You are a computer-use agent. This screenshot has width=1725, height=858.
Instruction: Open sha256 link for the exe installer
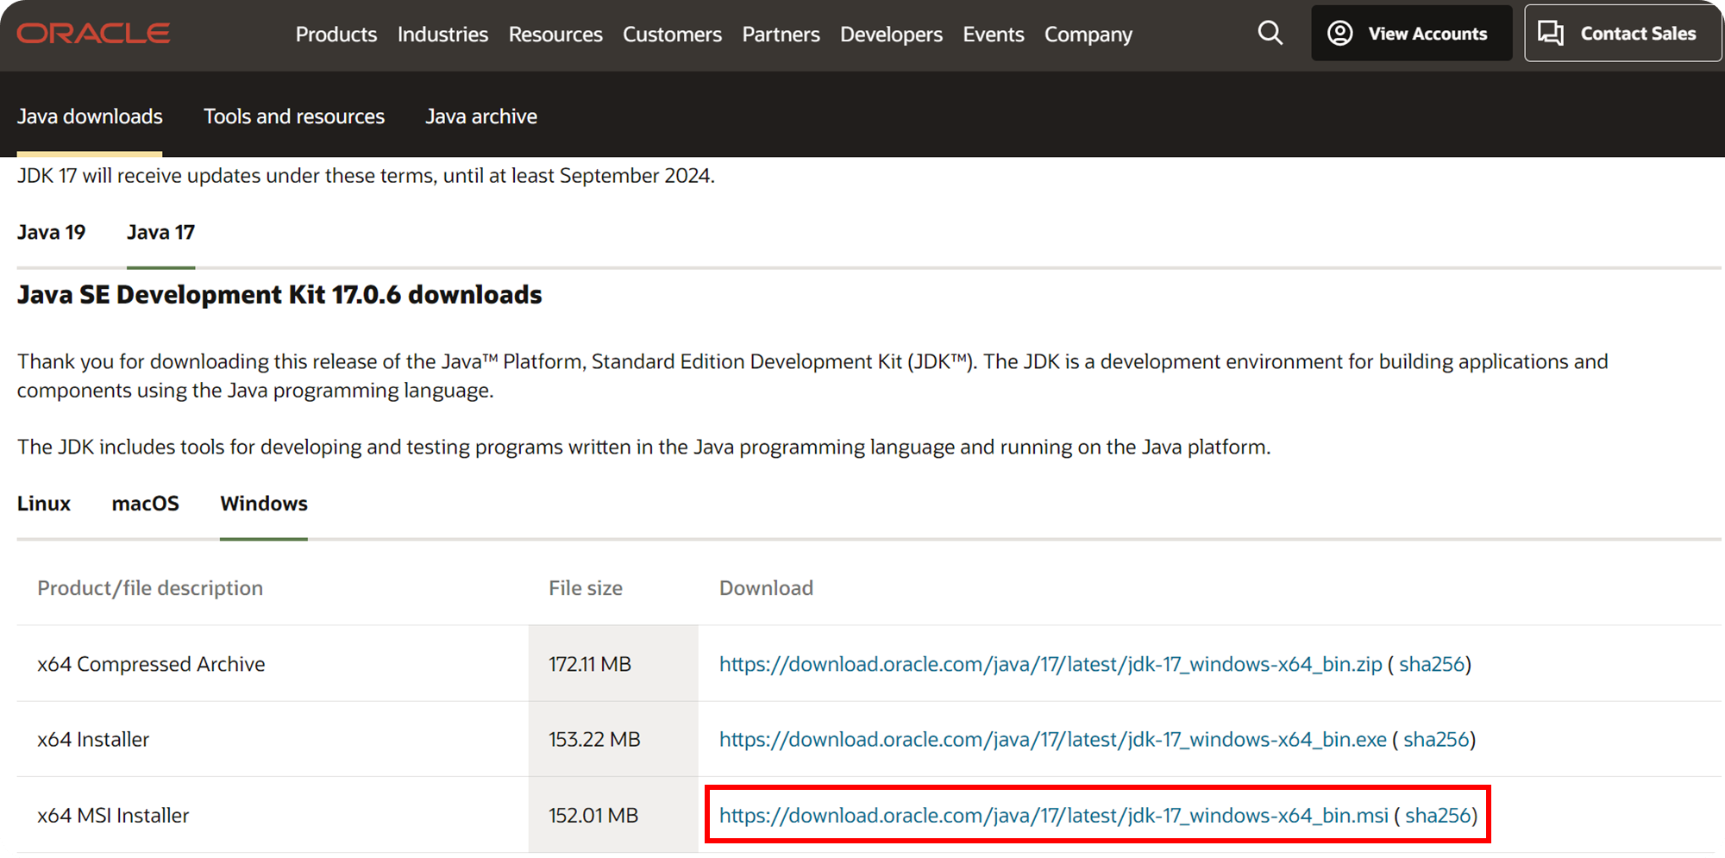click(1436, 740)
